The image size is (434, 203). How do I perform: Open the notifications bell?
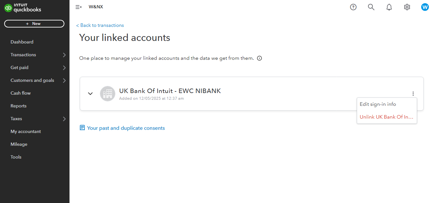click(389, 7)
